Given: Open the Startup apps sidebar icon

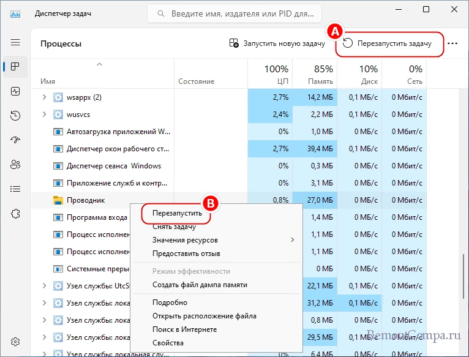Looking at the screenshot, I should 15,140.
